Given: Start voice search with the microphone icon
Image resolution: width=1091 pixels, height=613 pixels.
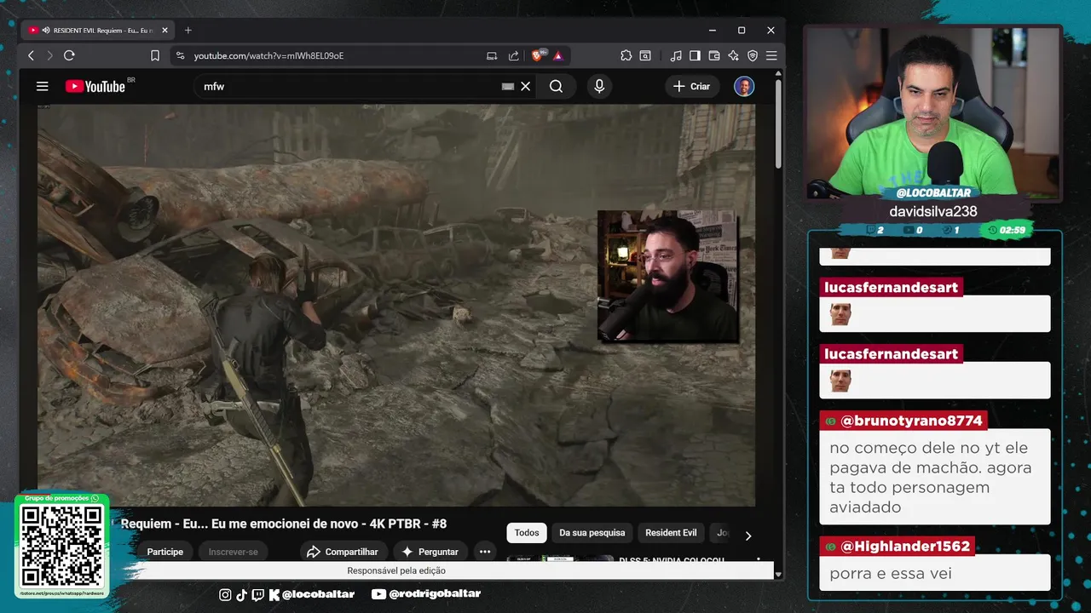Looking at the screenshot, I should (599, 86).
